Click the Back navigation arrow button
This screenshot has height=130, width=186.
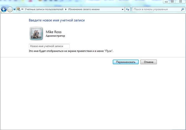[4, 9]
